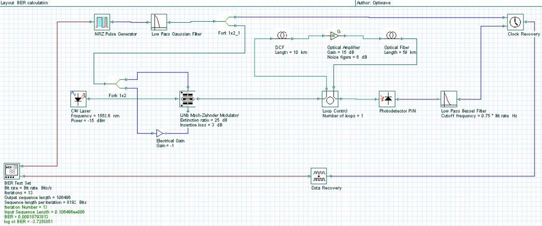The height and width of the screenshot is (226, 542).
Task: Click the Fork 1x2 splitter symbol
Action: [x=120, y=83]
